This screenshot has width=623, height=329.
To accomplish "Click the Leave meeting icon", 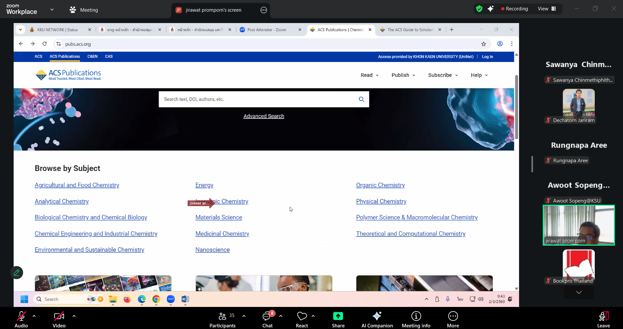I will 603,316.
